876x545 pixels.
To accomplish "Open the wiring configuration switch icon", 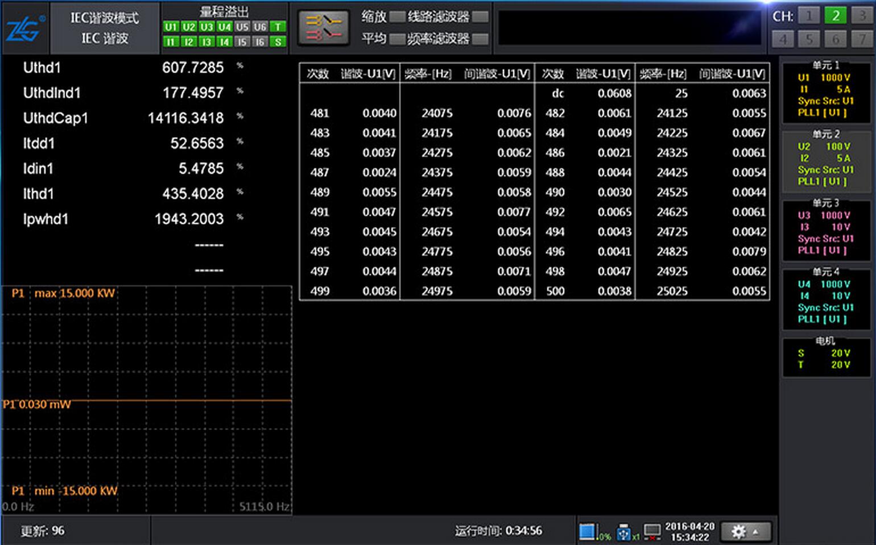I will (x=323, y=28).
